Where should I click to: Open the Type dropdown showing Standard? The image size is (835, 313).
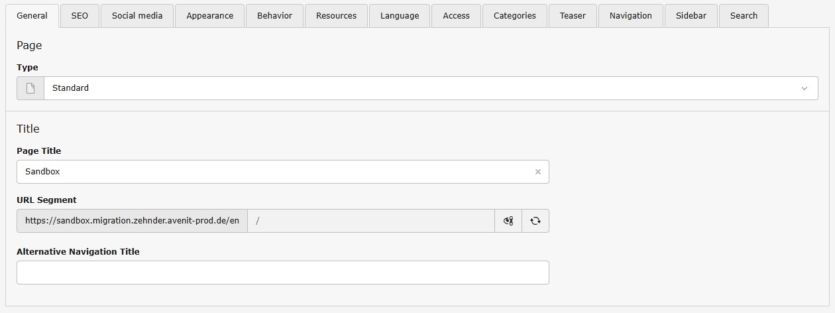[424, 88]
